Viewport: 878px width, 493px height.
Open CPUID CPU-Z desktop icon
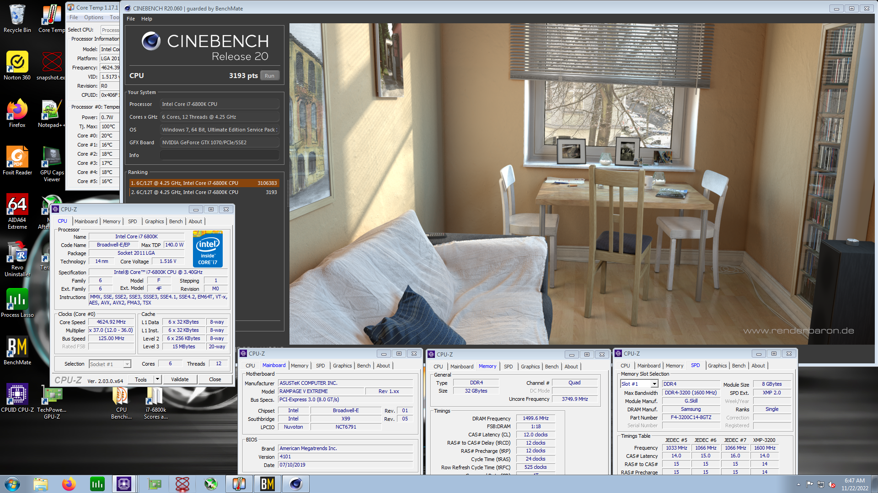[x=17, y=398]
